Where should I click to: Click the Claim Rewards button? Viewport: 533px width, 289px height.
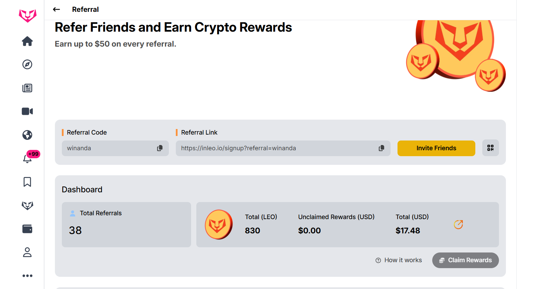pyautogui.click(x=465, y=260)
